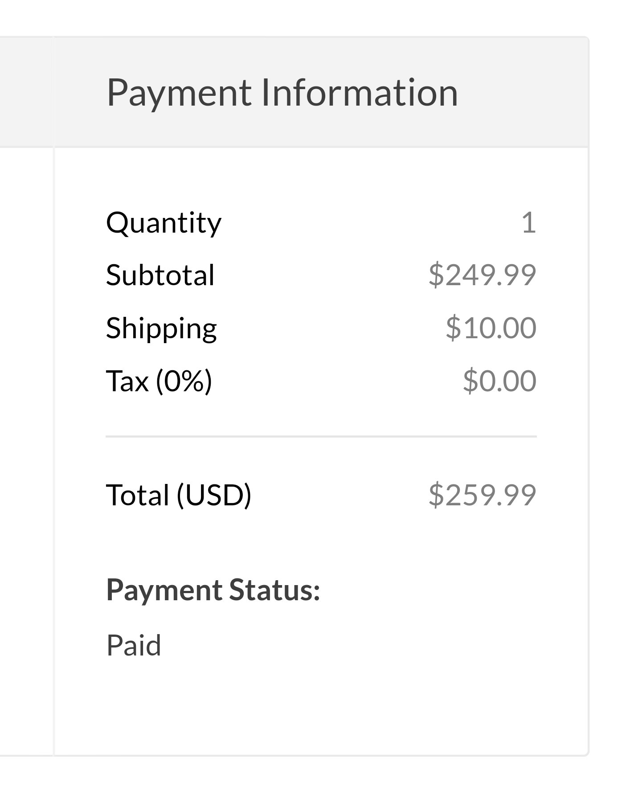The width and height of the screenshot is (630, 803).
Task: Click the Subtotal label
Action: coord(160,275)
